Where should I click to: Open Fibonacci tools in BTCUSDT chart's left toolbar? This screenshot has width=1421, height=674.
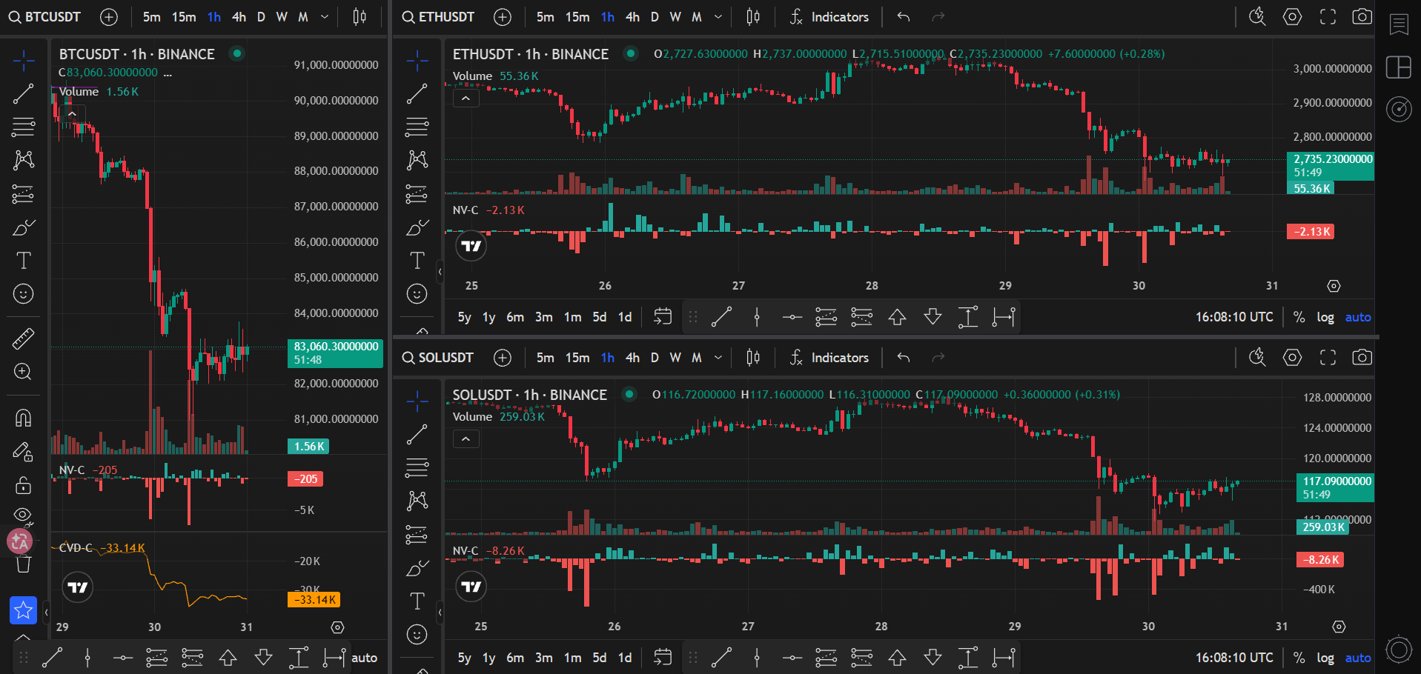[x=24, y=127]
